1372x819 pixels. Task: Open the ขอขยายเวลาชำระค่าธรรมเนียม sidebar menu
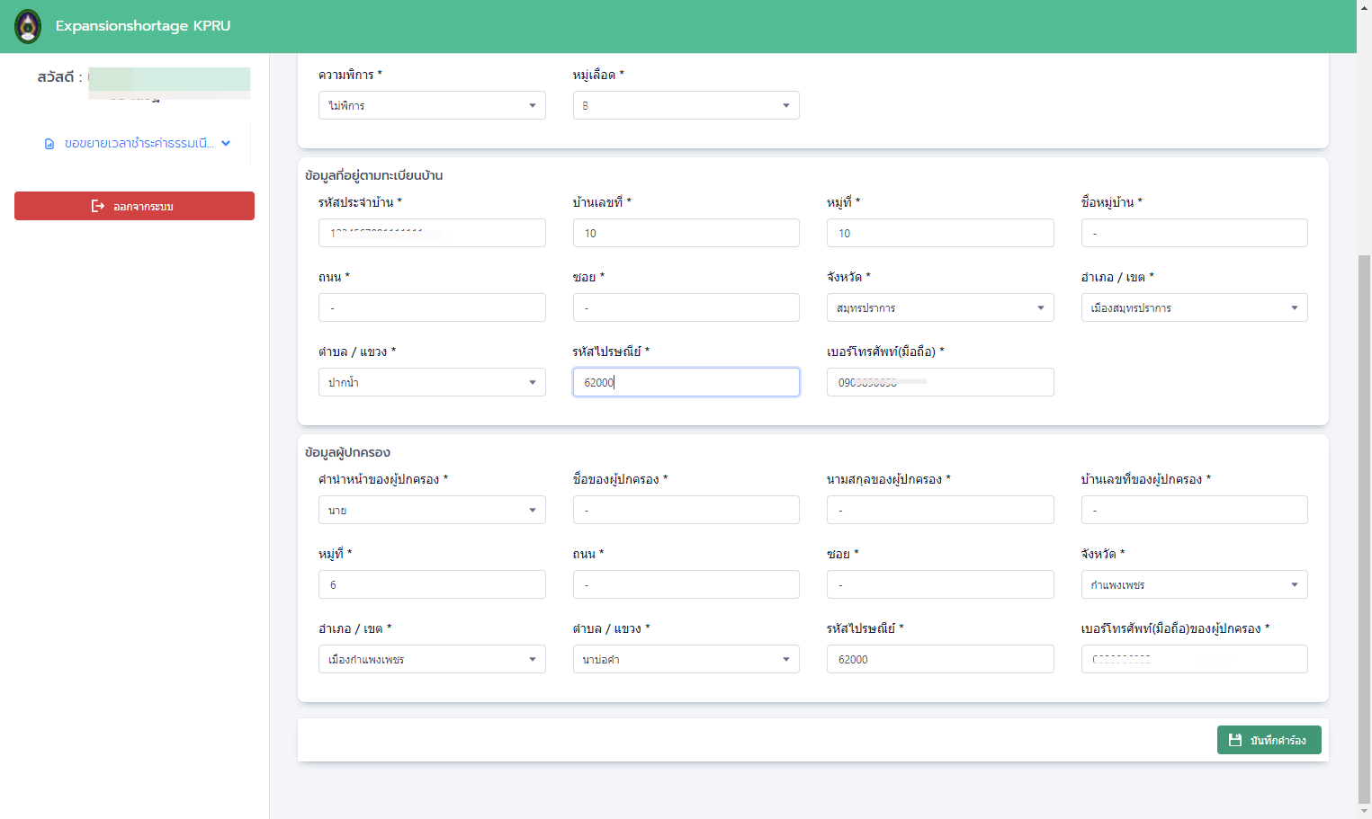tap(138, 143)
